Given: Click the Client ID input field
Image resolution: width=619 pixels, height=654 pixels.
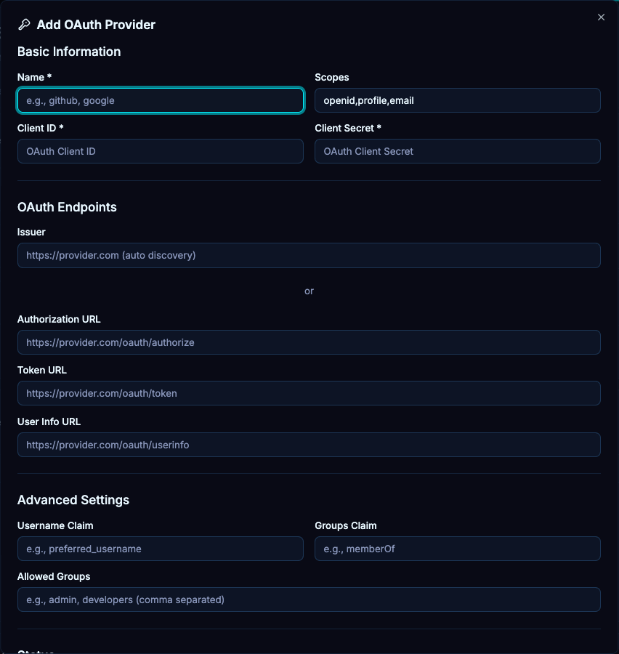Looking at the screenshot, I should coord(160,151).
